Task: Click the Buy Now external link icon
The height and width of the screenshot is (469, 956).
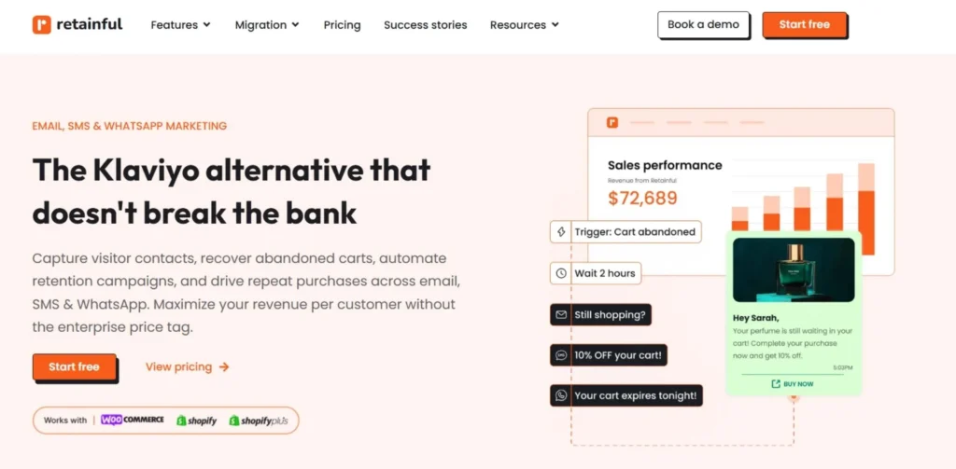Action: point(776,384)
